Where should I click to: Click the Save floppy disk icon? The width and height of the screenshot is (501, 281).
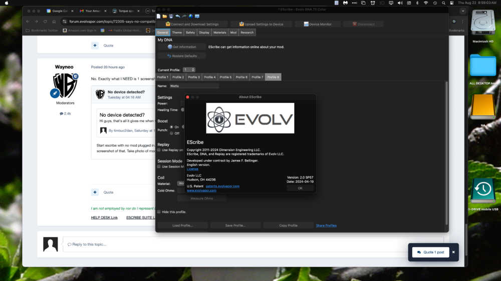click(171, 16)
